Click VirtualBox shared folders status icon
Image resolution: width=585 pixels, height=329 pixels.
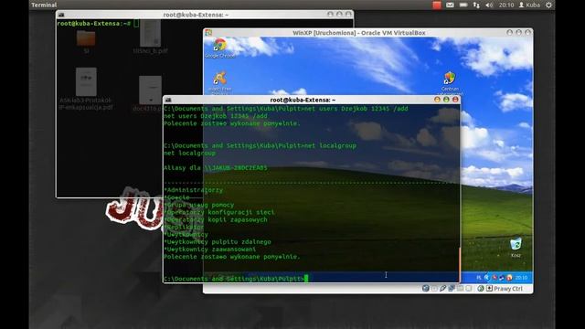[460, 289]
